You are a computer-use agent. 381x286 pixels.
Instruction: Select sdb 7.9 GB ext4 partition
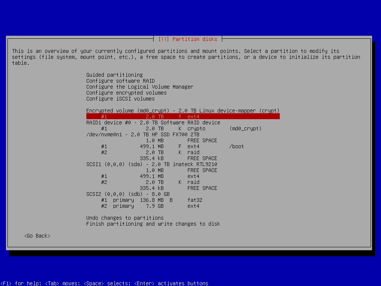click(x=150, y=206)
